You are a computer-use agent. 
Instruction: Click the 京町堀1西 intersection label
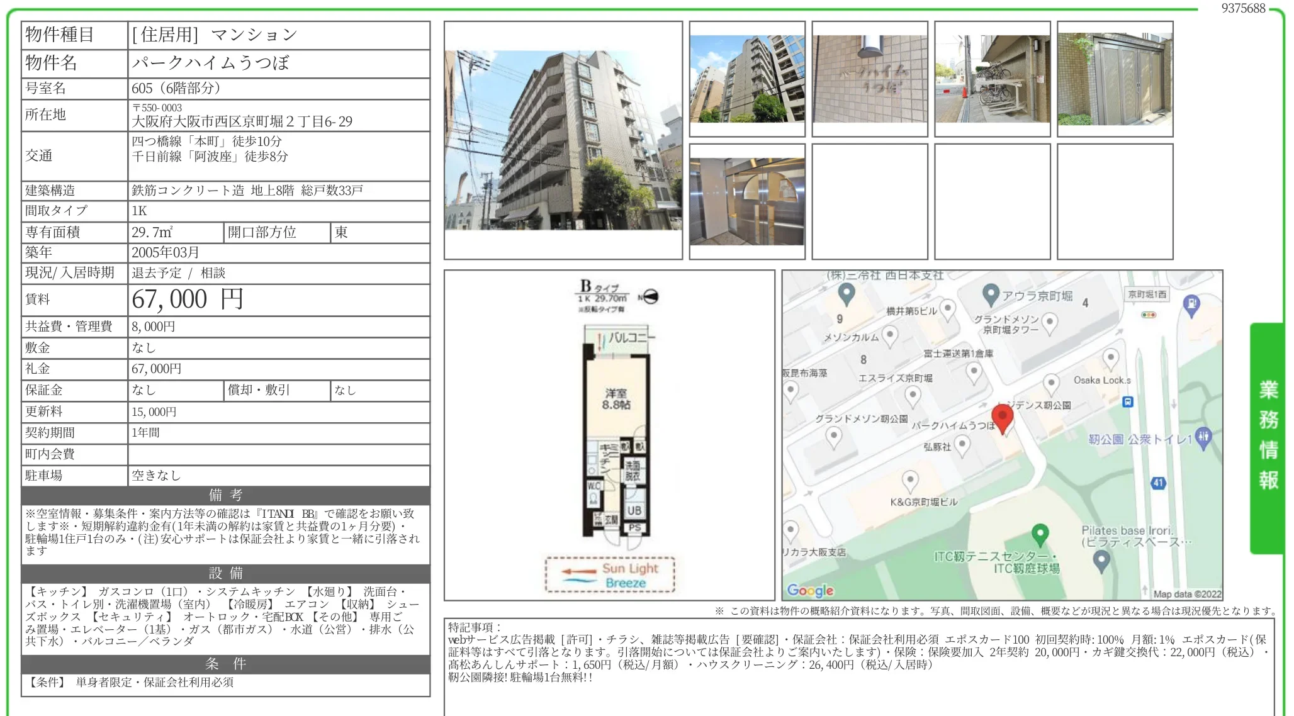(1147, 294)
